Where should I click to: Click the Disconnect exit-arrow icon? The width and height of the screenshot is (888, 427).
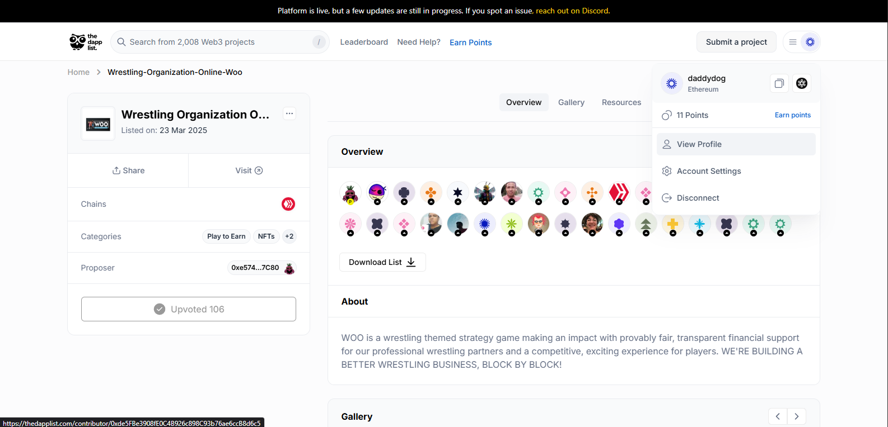pyautogui.click(x=667, y=198)
